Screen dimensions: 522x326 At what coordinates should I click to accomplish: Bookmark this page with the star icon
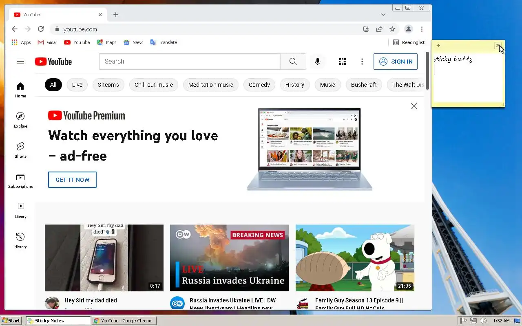click(x=392, y=29)
